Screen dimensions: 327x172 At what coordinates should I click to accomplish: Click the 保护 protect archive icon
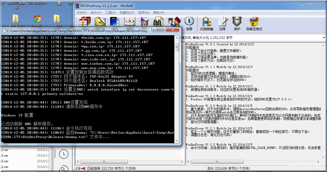[x=237, y=24]
